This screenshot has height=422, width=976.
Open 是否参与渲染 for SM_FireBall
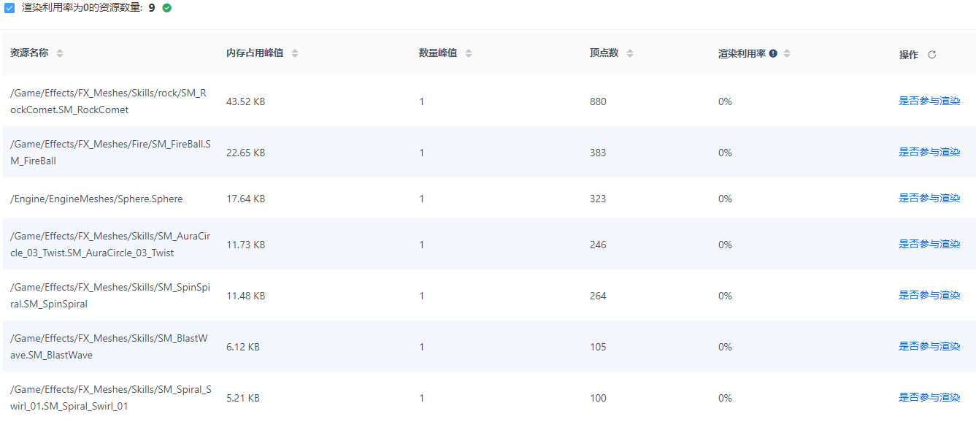click(929, 152)
